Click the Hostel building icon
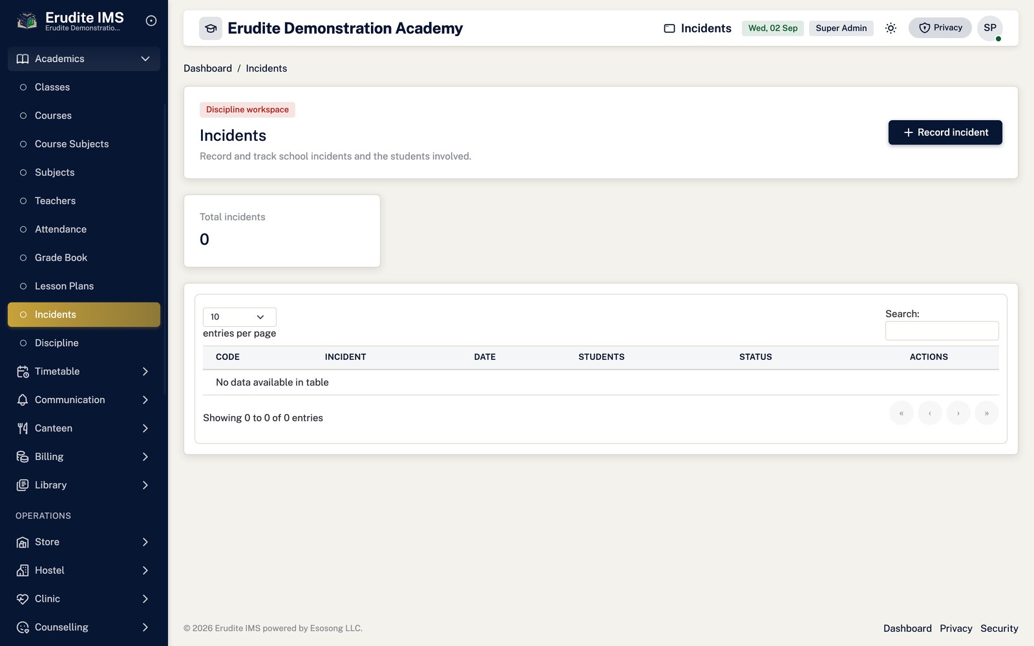 [x=23, y=570]
